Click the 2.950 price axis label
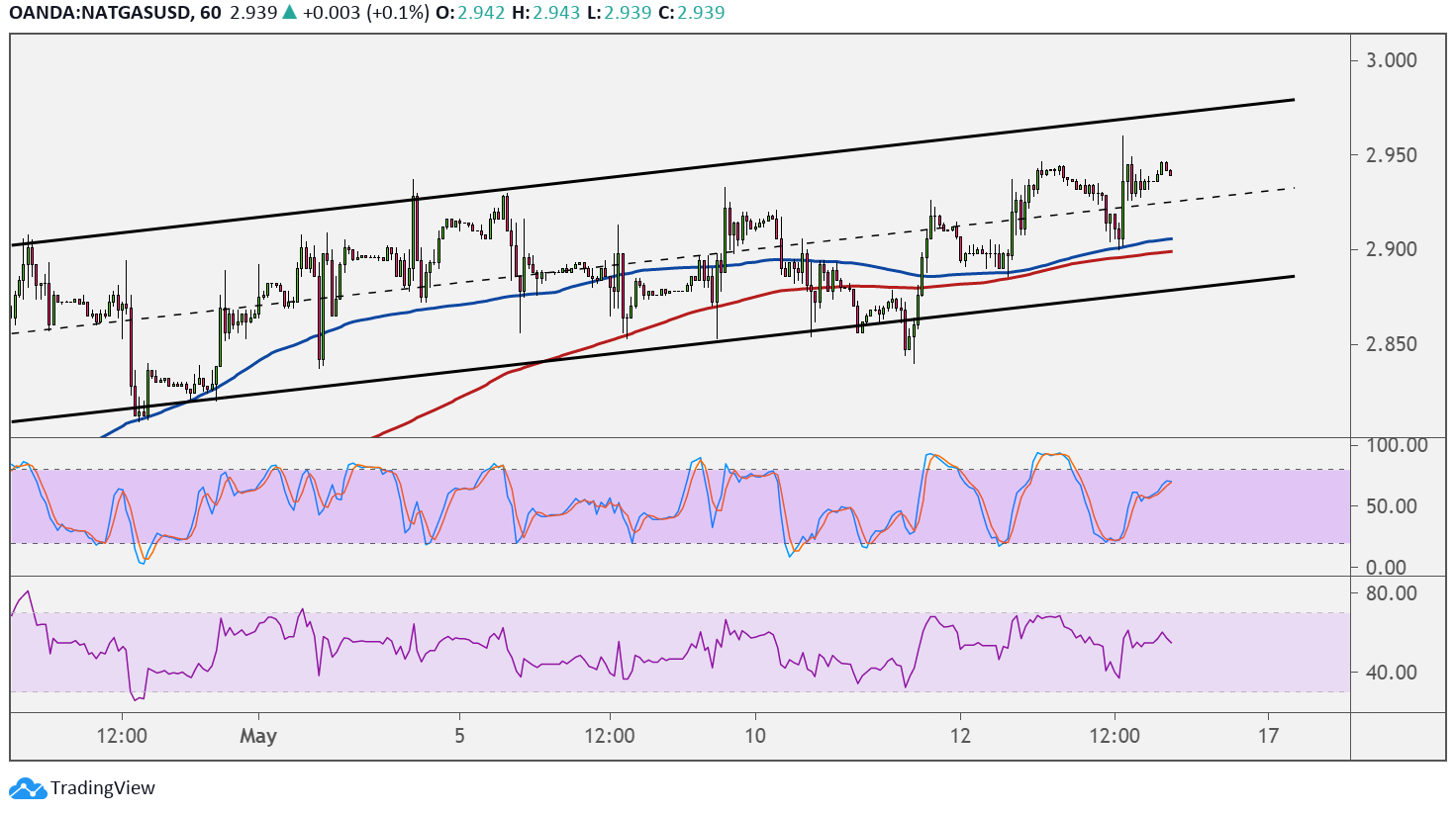 [1392, 155]
